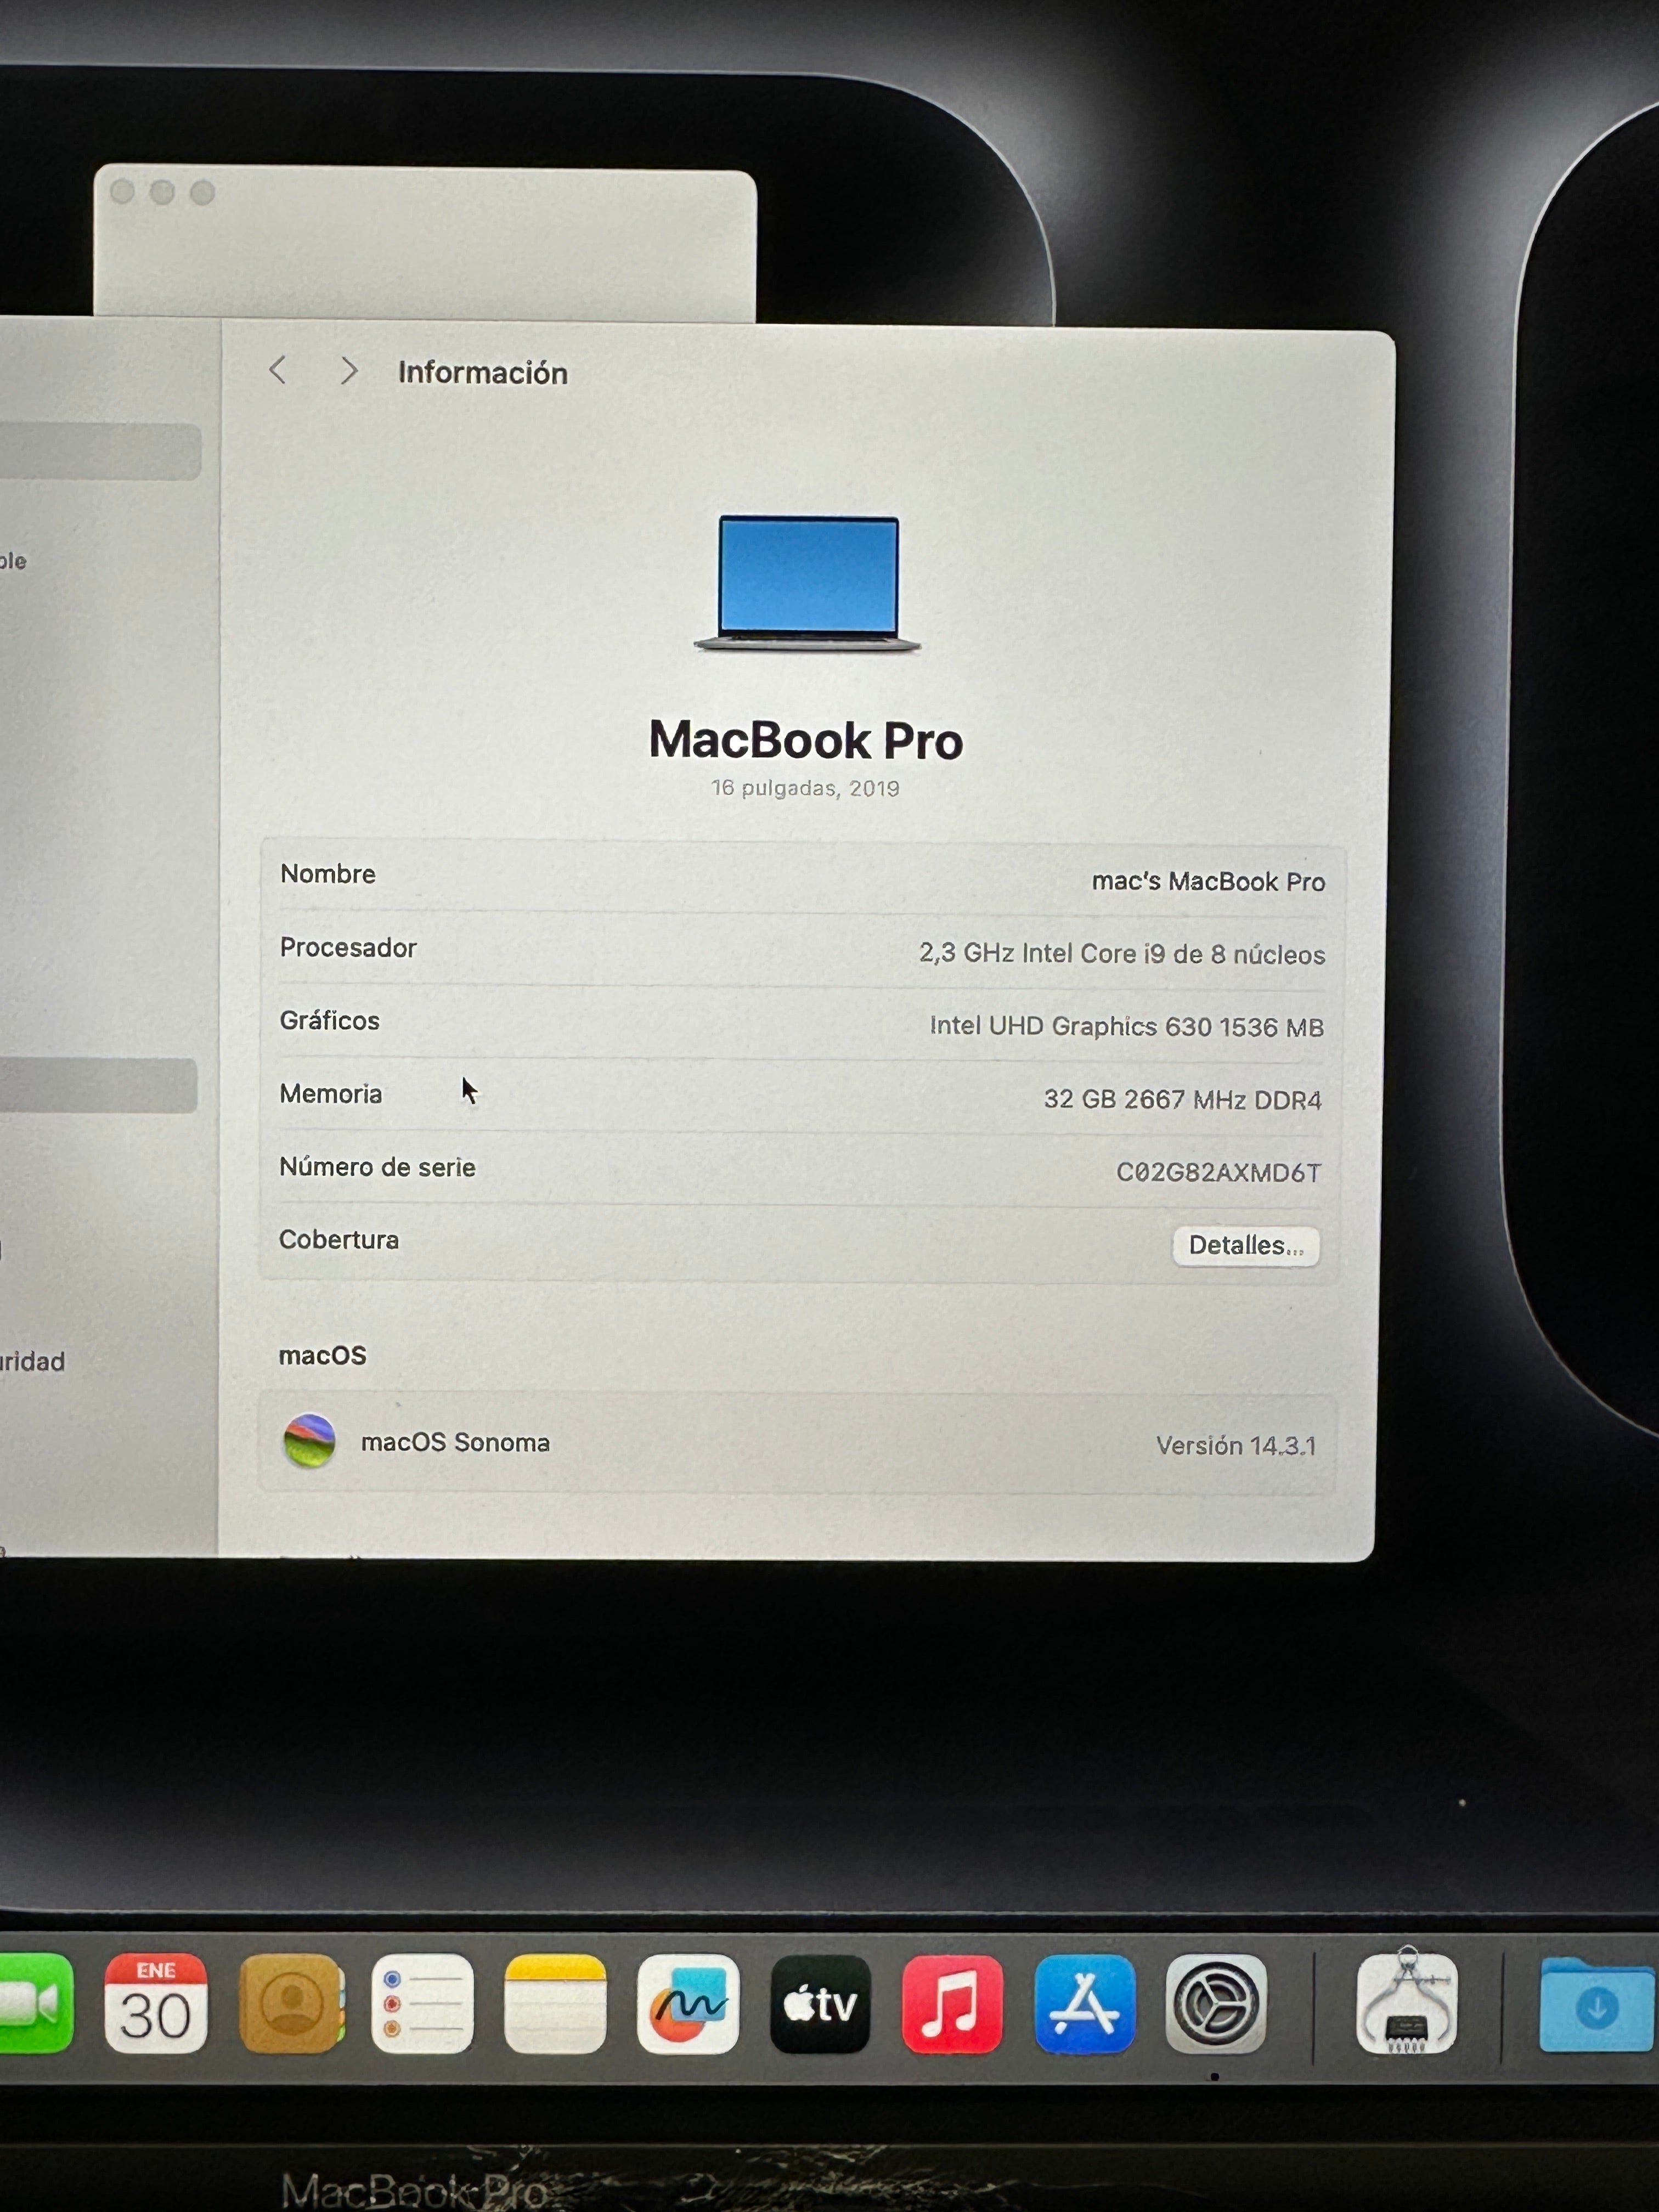Click the Cobertura row label
Viewport: 1659px width, 2212px height.
pyautogui.click(x=339, y=1240)
